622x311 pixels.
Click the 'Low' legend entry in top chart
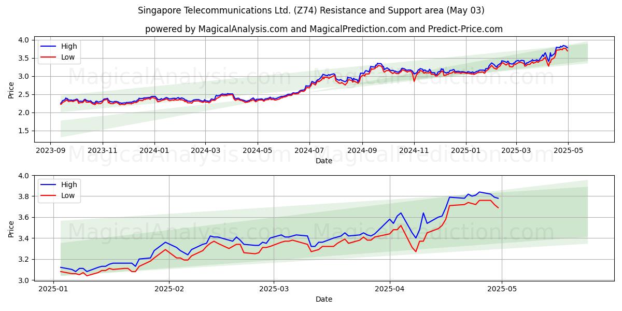point(58,57)
